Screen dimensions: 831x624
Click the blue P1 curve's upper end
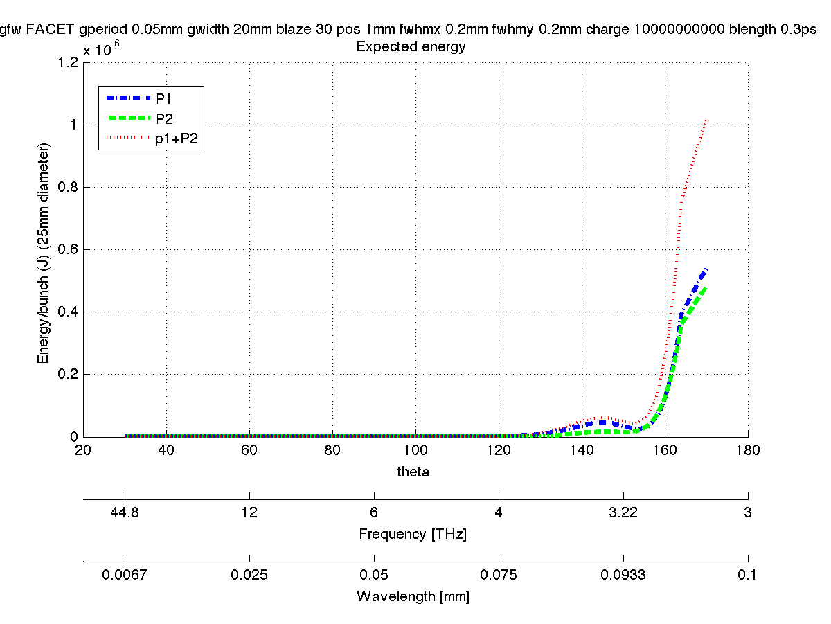[705, 269]
